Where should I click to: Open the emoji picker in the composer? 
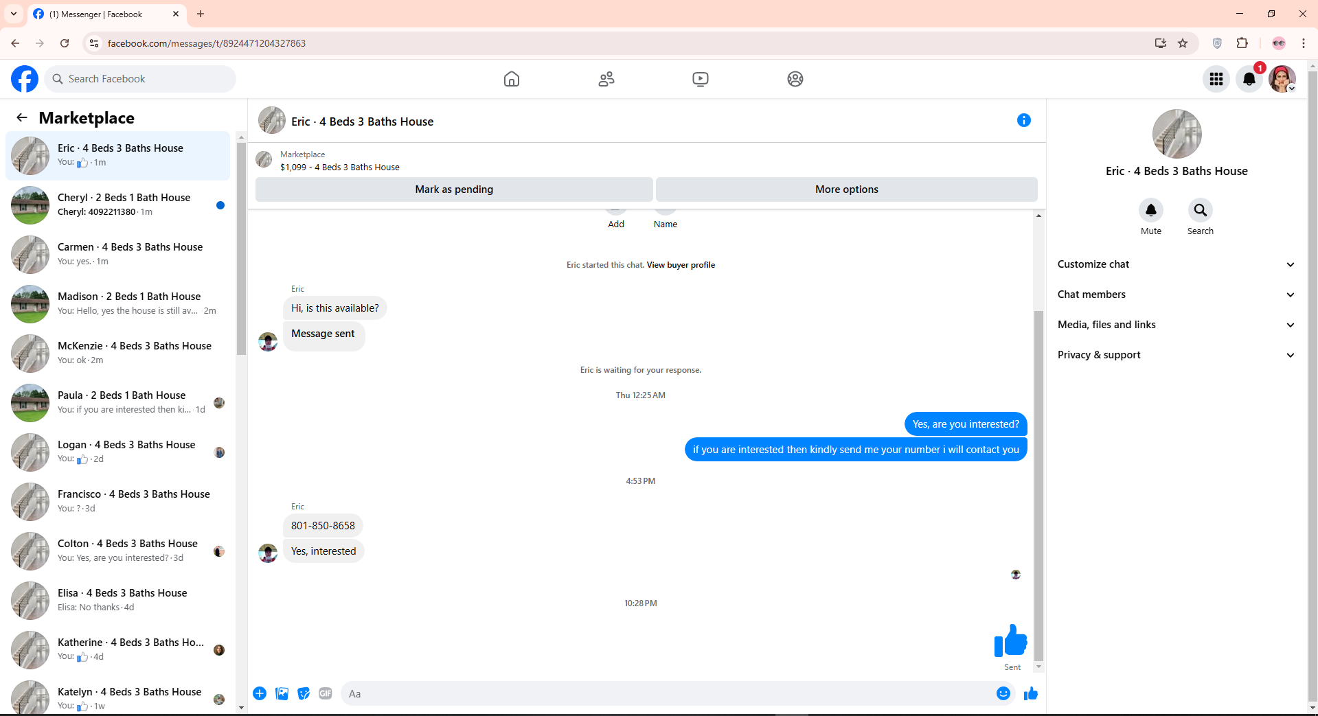(x=1003, y=693)
